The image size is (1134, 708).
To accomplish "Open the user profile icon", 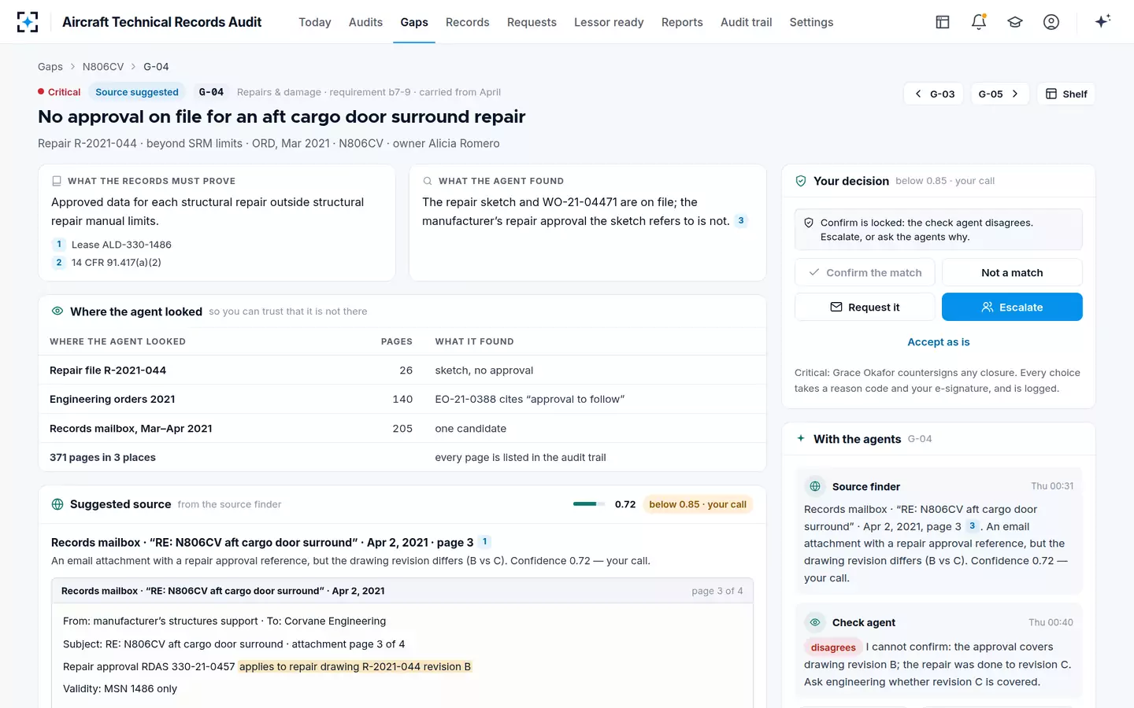I will click(1051, 22).
